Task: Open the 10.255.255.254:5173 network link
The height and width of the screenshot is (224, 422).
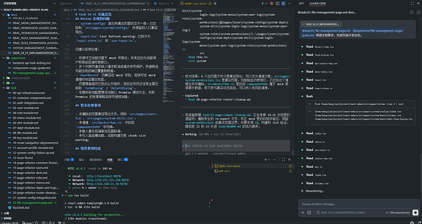Action: pos(108,180)
